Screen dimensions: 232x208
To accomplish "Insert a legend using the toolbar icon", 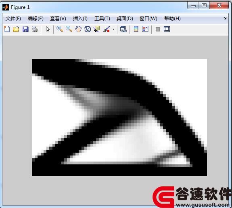I will [145, 29].
